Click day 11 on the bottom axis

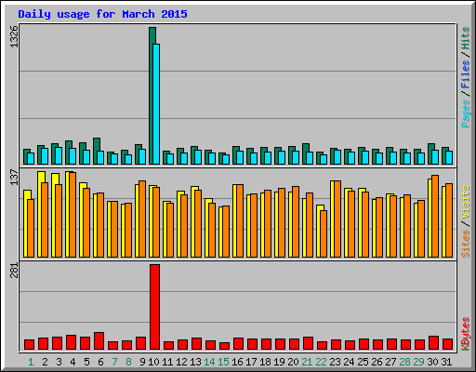pyautogui.click(x=167, y=362)
